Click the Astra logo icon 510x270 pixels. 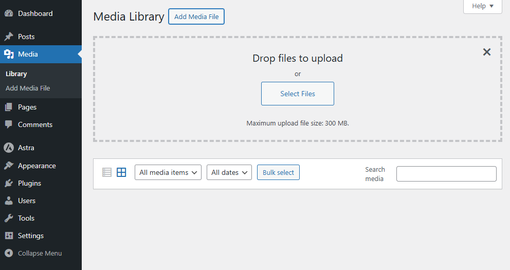tap(9, 148)
